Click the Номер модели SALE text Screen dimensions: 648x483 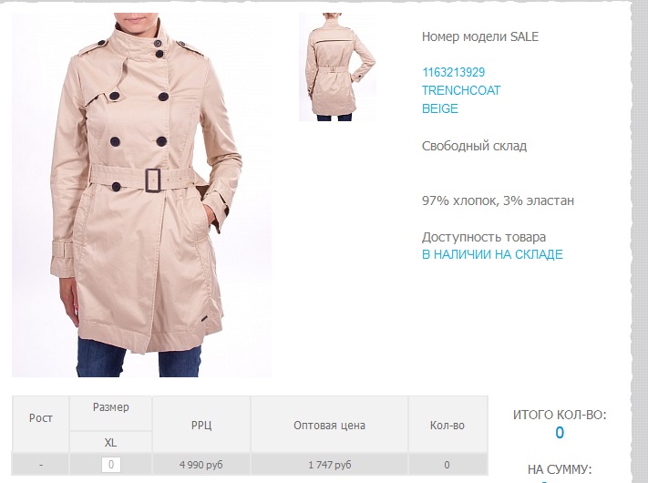pyautogui.click(x=480, y=36)
